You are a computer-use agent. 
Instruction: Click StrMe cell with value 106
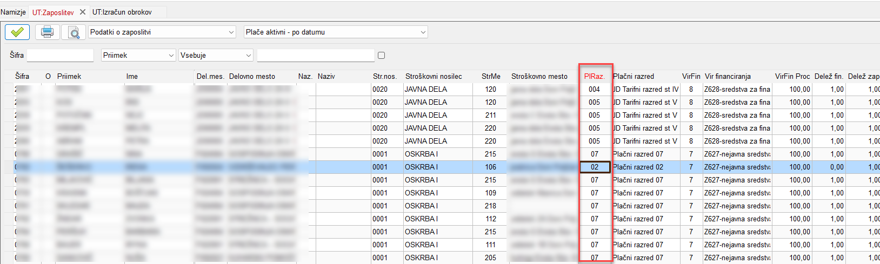(491, 167)
